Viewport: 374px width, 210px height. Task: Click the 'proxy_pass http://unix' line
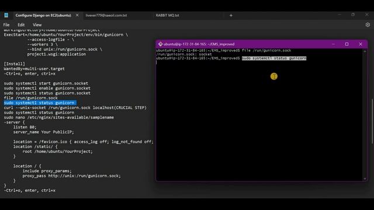(x=71, y=176)
